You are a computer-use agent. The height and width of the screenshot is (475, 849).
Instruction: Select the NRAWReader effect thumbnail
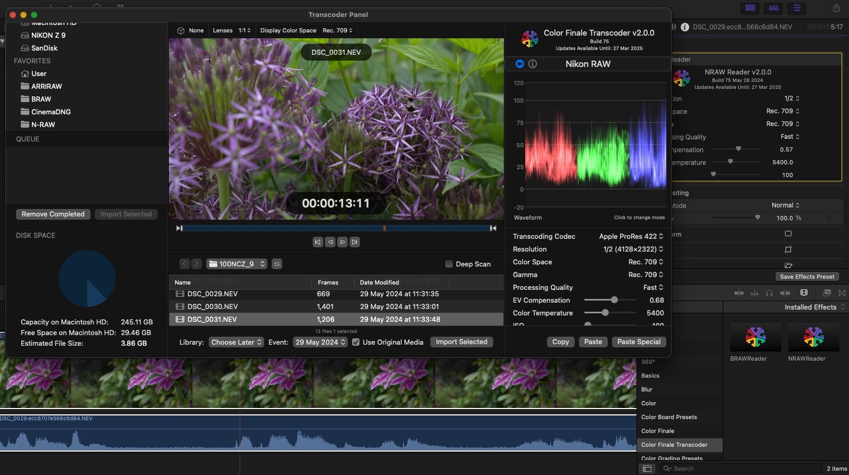point(813,337)
